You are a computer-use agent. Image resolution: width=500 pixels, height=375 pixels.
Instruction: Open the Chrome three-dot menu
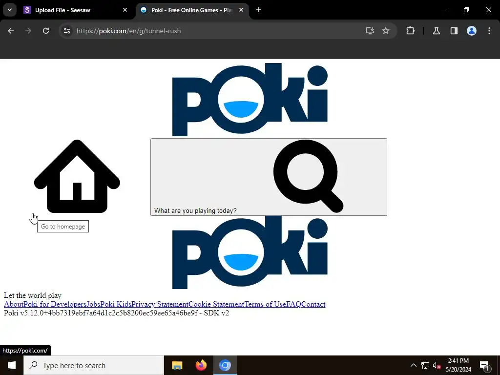pos(489,31)
